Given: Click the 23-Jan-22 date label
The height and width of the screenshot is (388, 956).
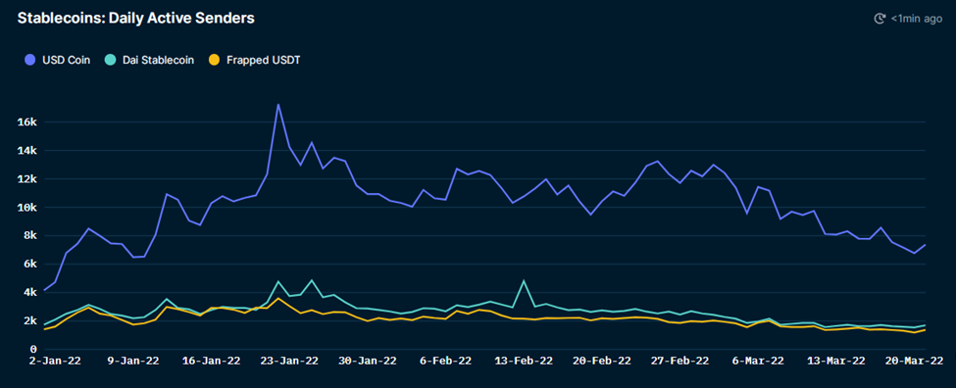Looking at the screenshot, I should (x=289, y=361).
